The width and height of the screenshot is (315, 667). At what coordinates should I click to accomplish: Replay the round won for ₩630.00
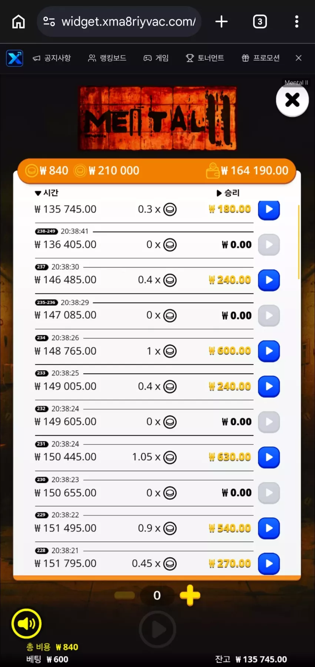[x=269, y=457]
